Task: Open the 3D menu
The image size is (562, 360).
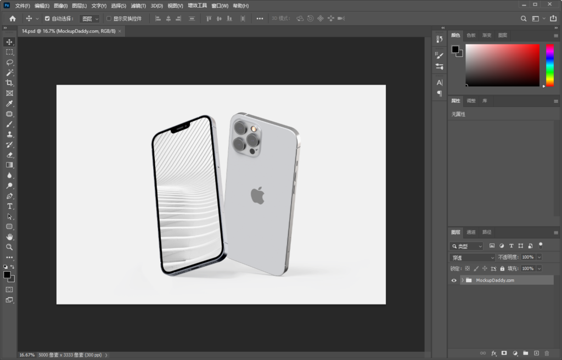Action: (x=156, y=5)
